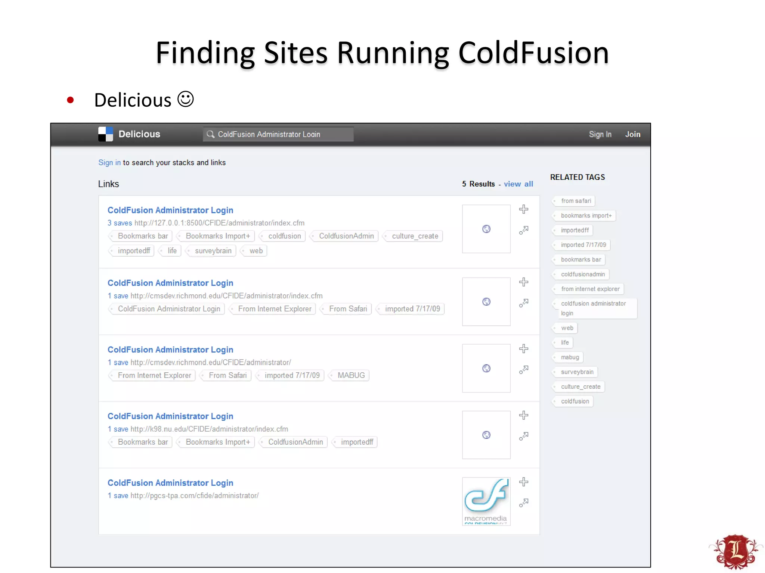Save the k98.nu.edu link with plus icon
Screen dimensions: 765x573
(x=524, y=415)
